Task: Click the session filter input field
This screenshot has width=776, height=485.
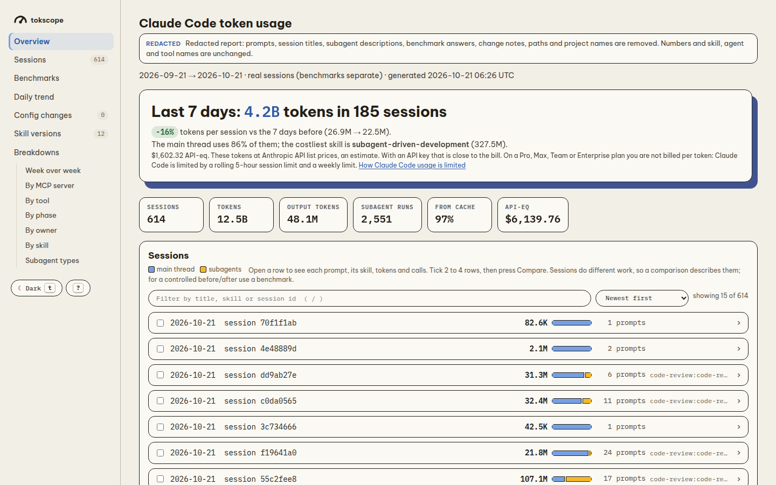Action: pyautogui.click(x=370, y=299)
